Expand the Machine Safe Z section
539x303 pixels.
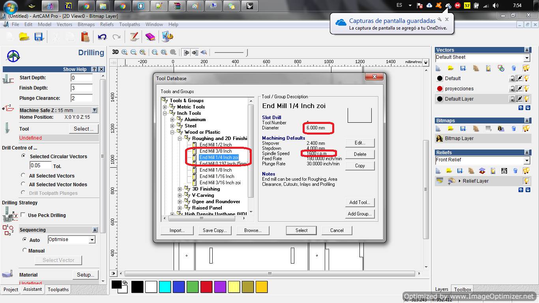pyautogui.click(x=95, y=110)
